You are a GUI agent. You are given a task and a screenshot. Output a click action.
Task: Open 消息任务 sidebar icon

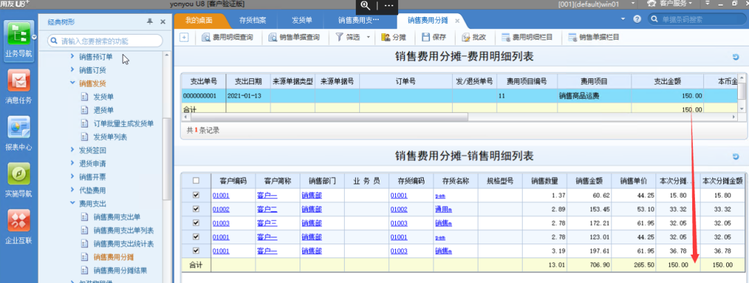click(19, 86)
